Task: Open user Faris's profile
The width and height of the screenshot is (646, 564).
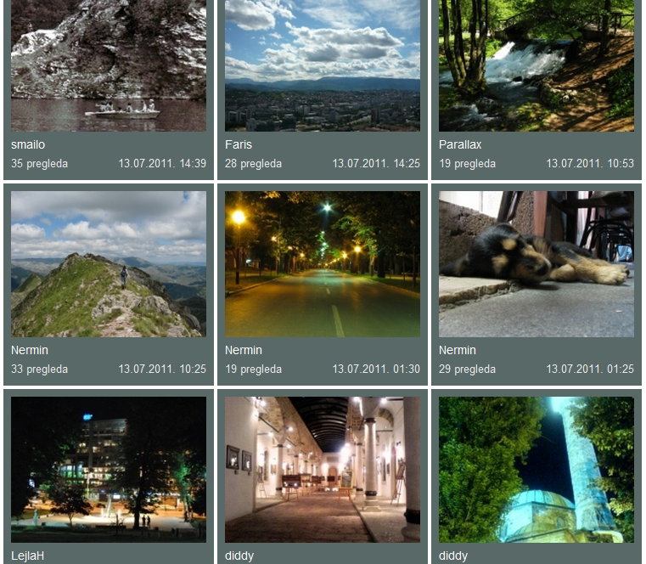Action: [x=239, y=144]
